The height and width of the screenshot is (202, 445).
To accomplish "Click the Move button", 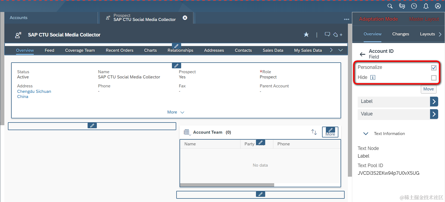I will pyautogui.click(x=429, y=89).
